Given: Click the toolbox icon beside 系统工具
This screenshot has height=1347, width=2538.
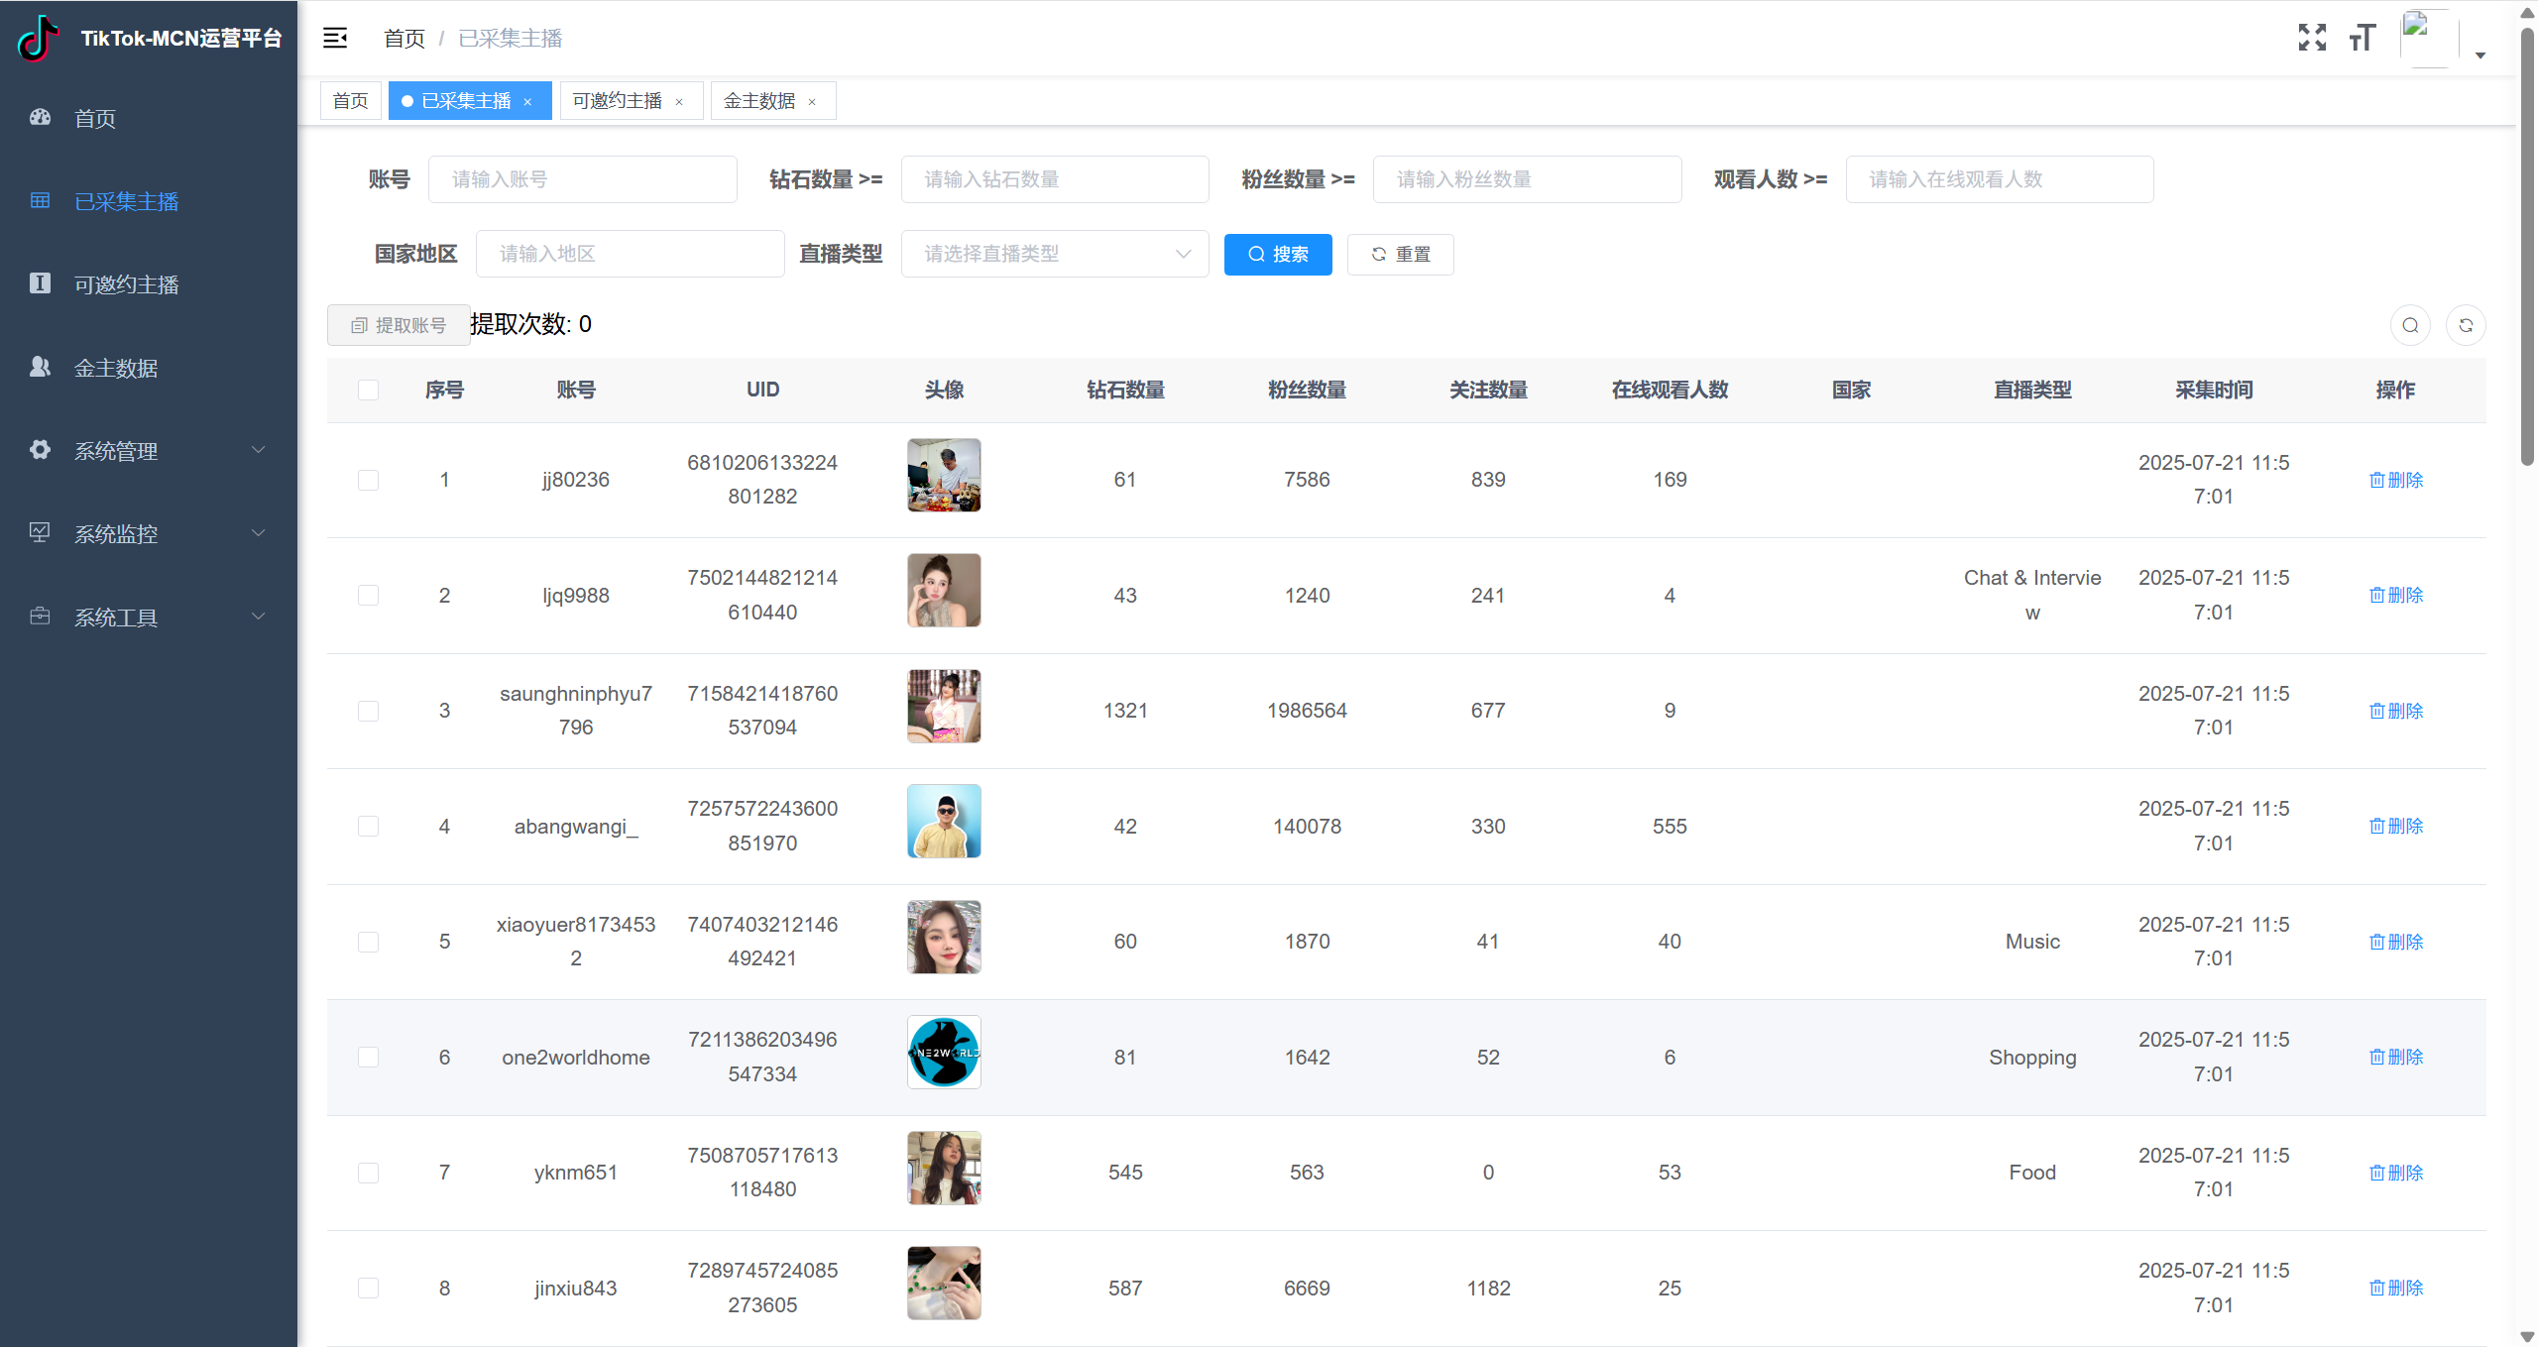Looking at the screenshot, I should click(40, 617).
